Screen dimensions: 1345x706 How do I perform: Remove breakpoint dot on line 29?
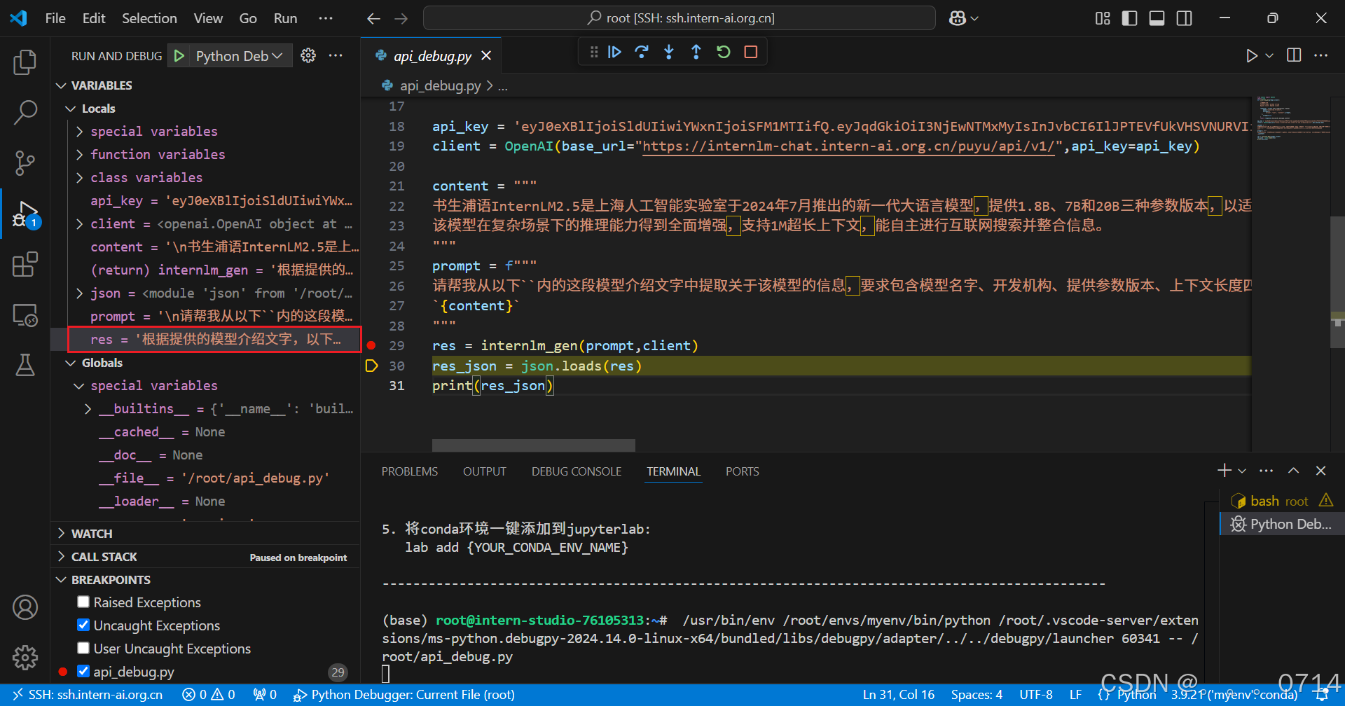[x=371, y=345]
